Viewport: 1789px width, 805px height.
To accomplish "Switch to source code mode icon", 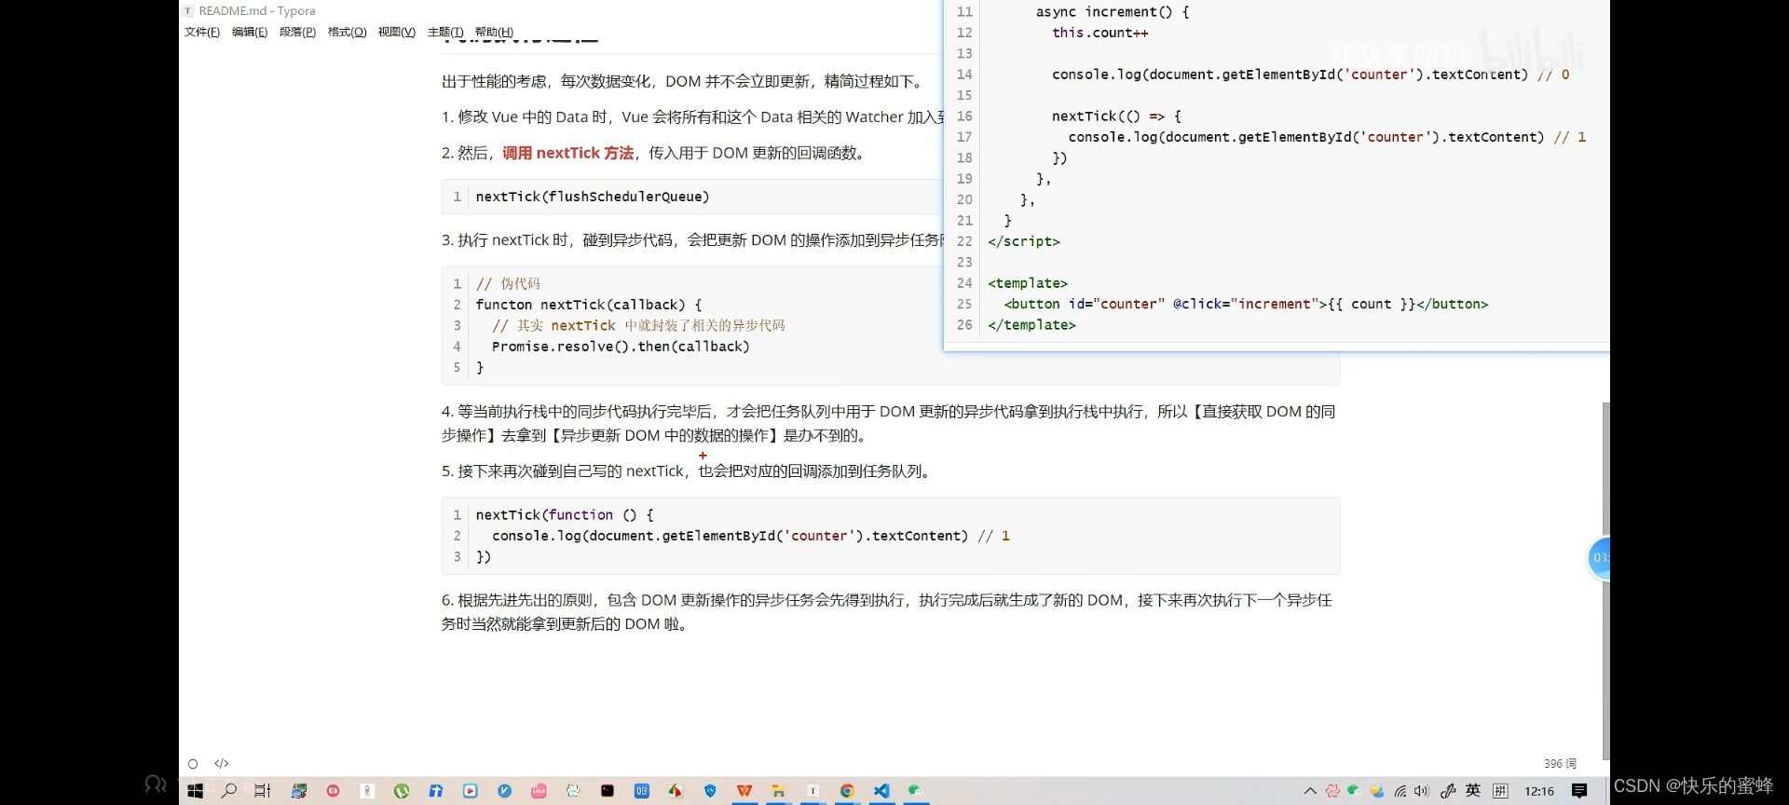I will pos(222,763).
